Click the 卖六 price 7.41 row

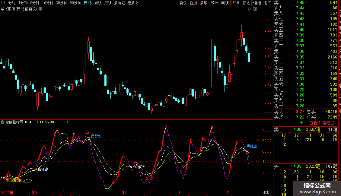306,24
